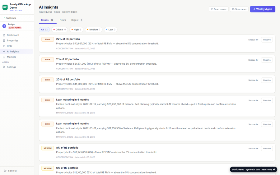The width and height of the screenshot is (280, 175).
Task: Open Properties from the sidebar
Action: (x=17, y=41)
